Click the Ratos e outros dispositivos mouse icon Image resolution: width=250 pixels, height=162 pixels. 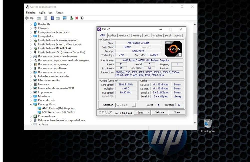coord(35,120)
